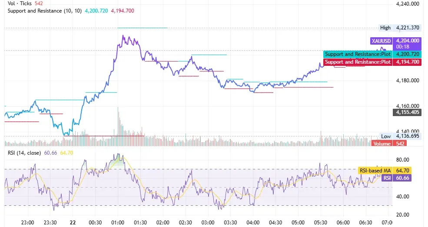Click the teal price tag 4,200.720
The height and width of the screenshot is (227, 428).
(x=407, y=54)
